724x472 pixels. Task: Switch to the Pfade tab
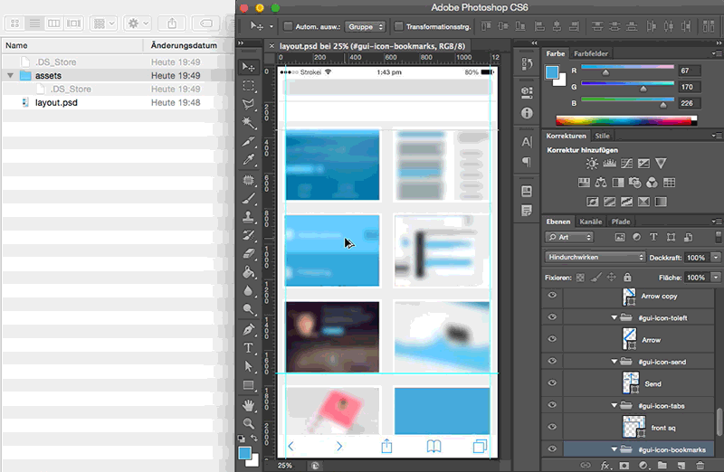621,222
